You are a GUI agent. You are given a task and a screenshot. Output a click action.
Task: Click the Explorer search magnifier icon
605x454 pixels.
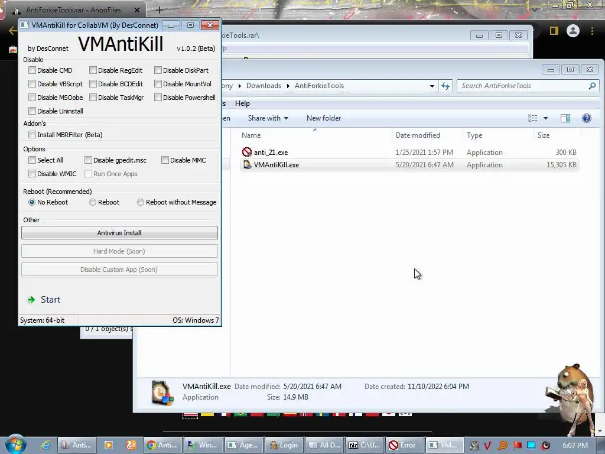click(x=592, y=86)
